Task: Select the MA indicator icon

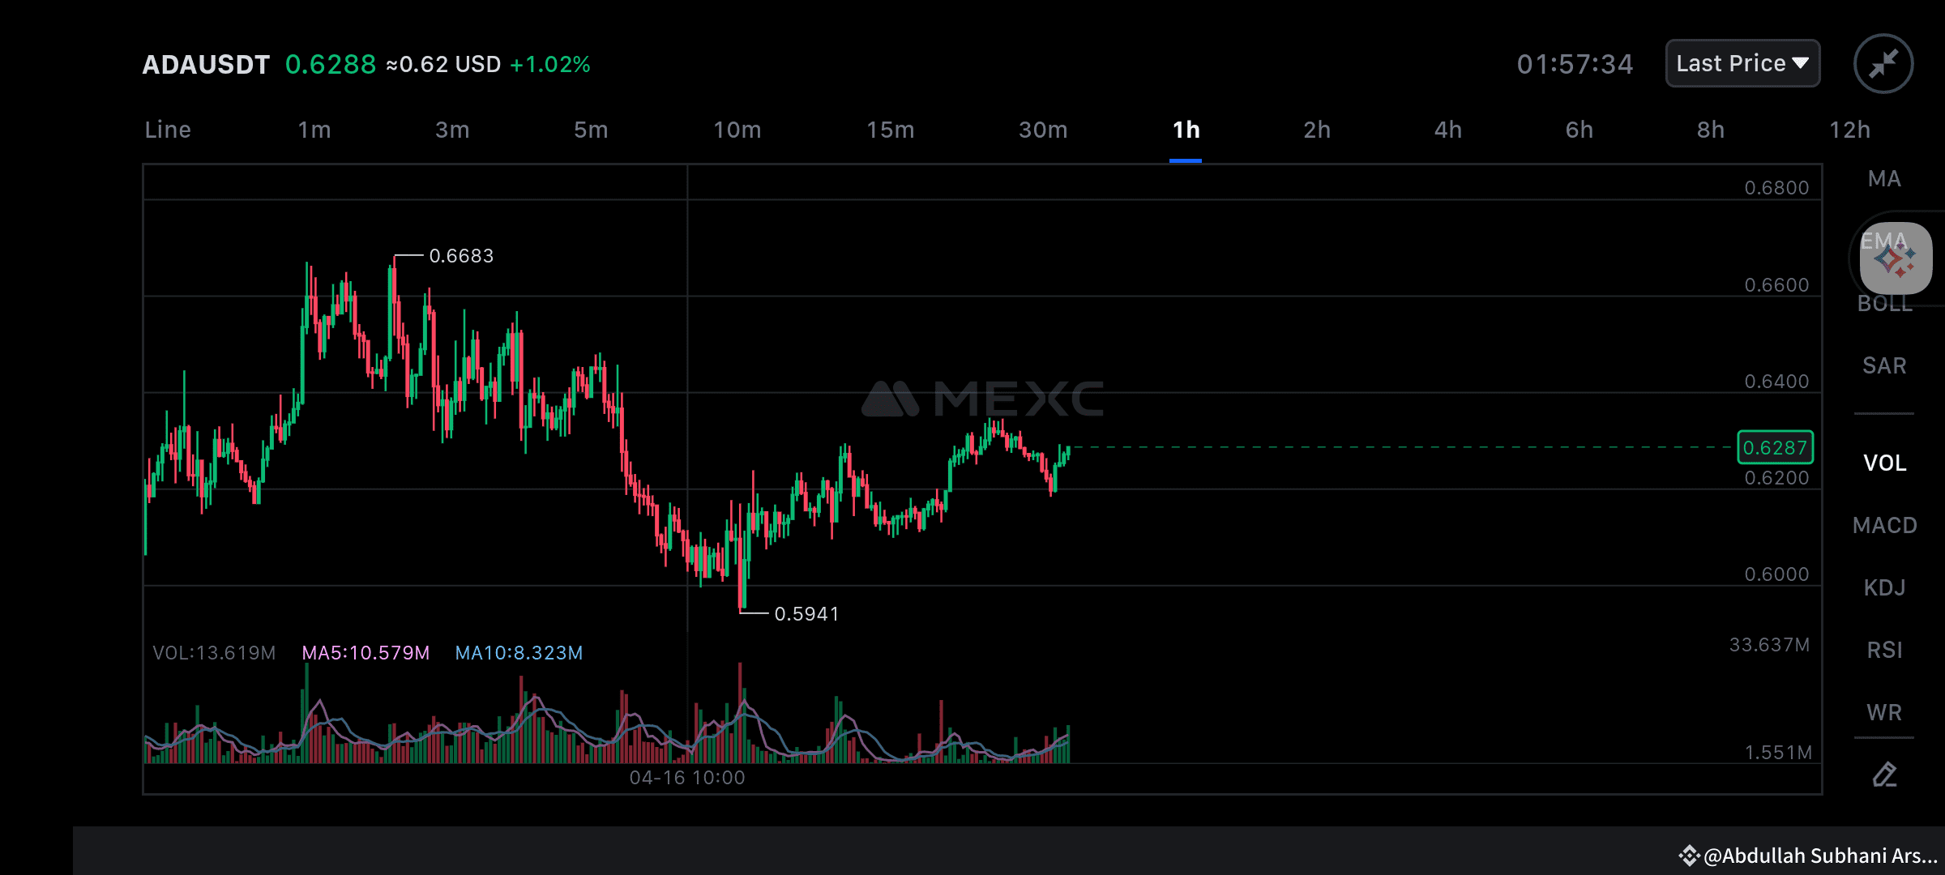Action: [x=1884, y=178]
